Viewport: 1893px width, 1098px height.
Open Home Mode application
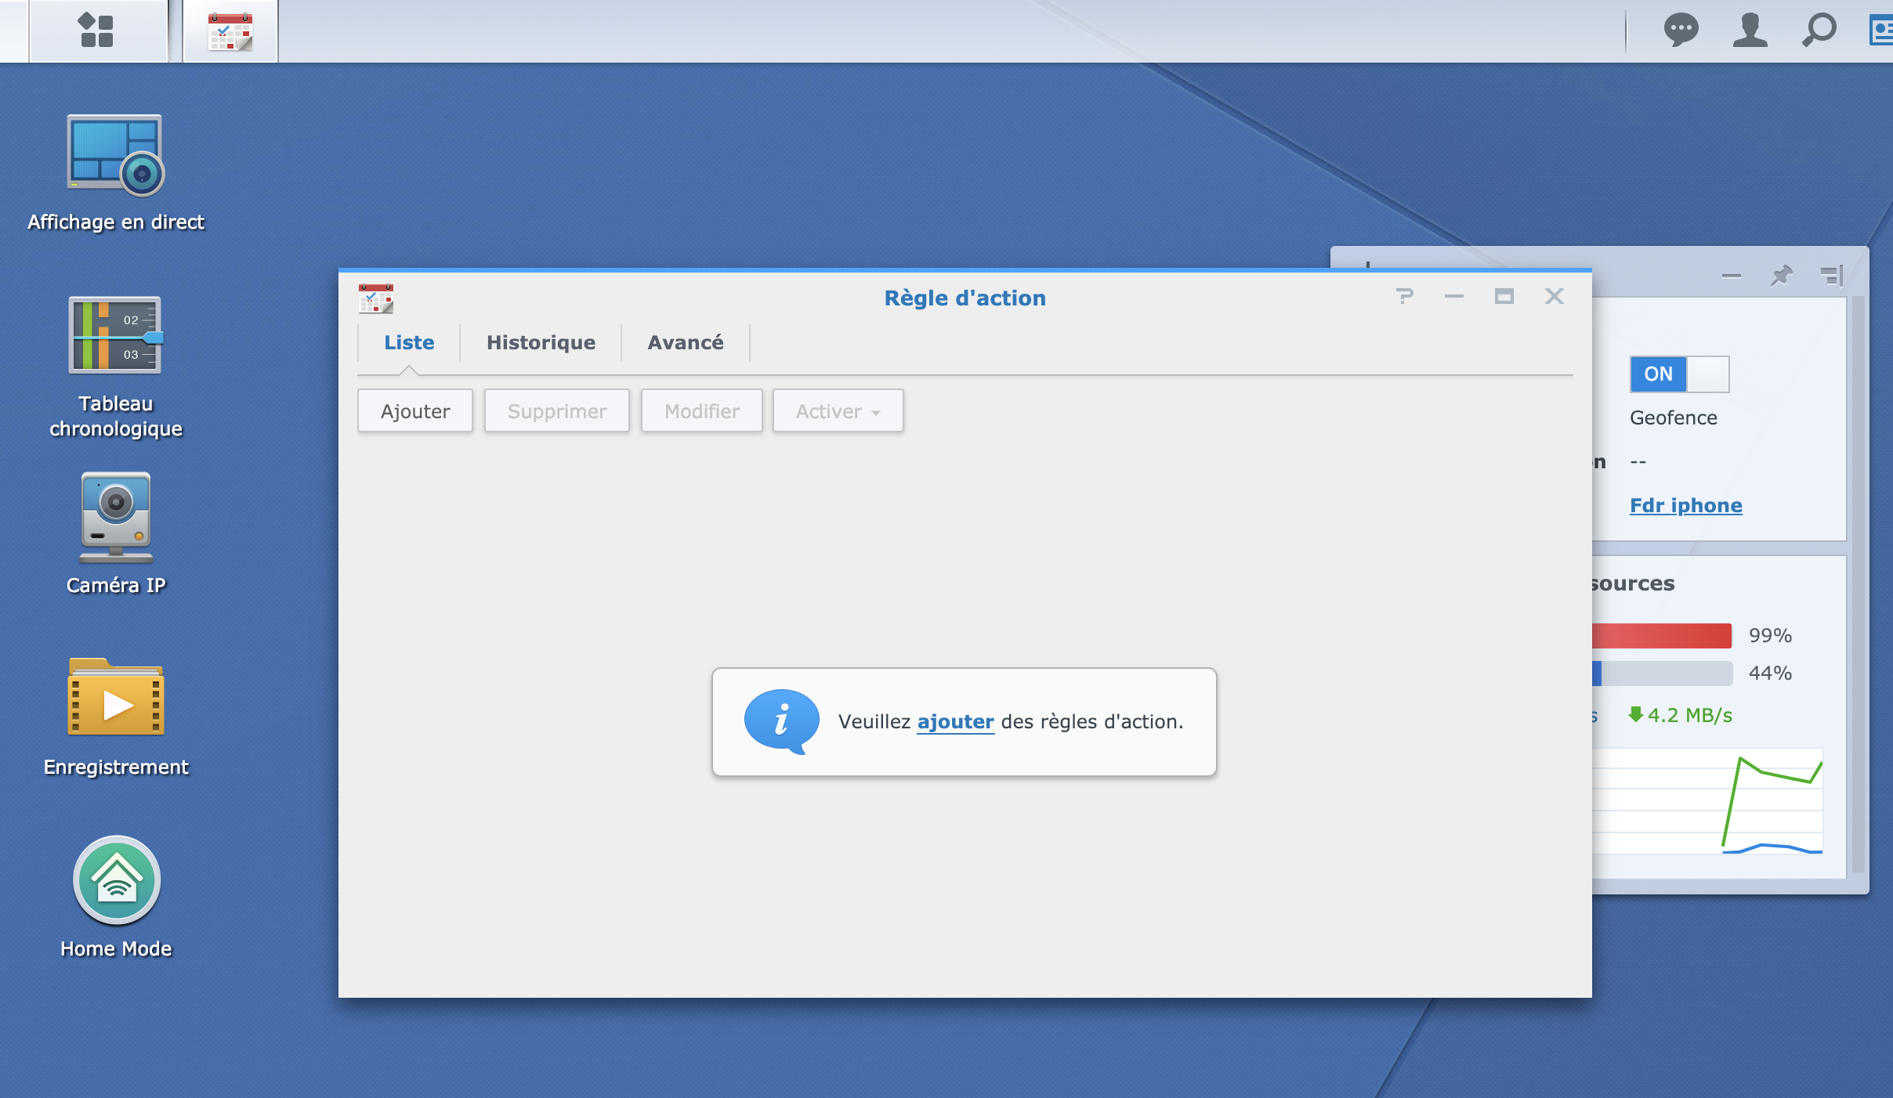[116, 880]
